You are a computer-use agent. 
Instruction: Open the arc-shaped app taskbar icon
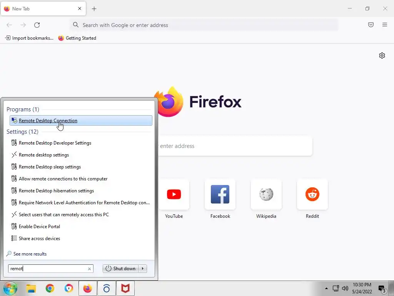coord(107,288)
